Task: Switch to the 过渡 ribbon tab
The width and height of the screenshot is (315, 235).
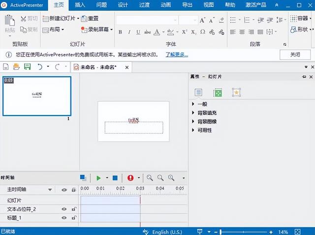Action: [144, 5]
